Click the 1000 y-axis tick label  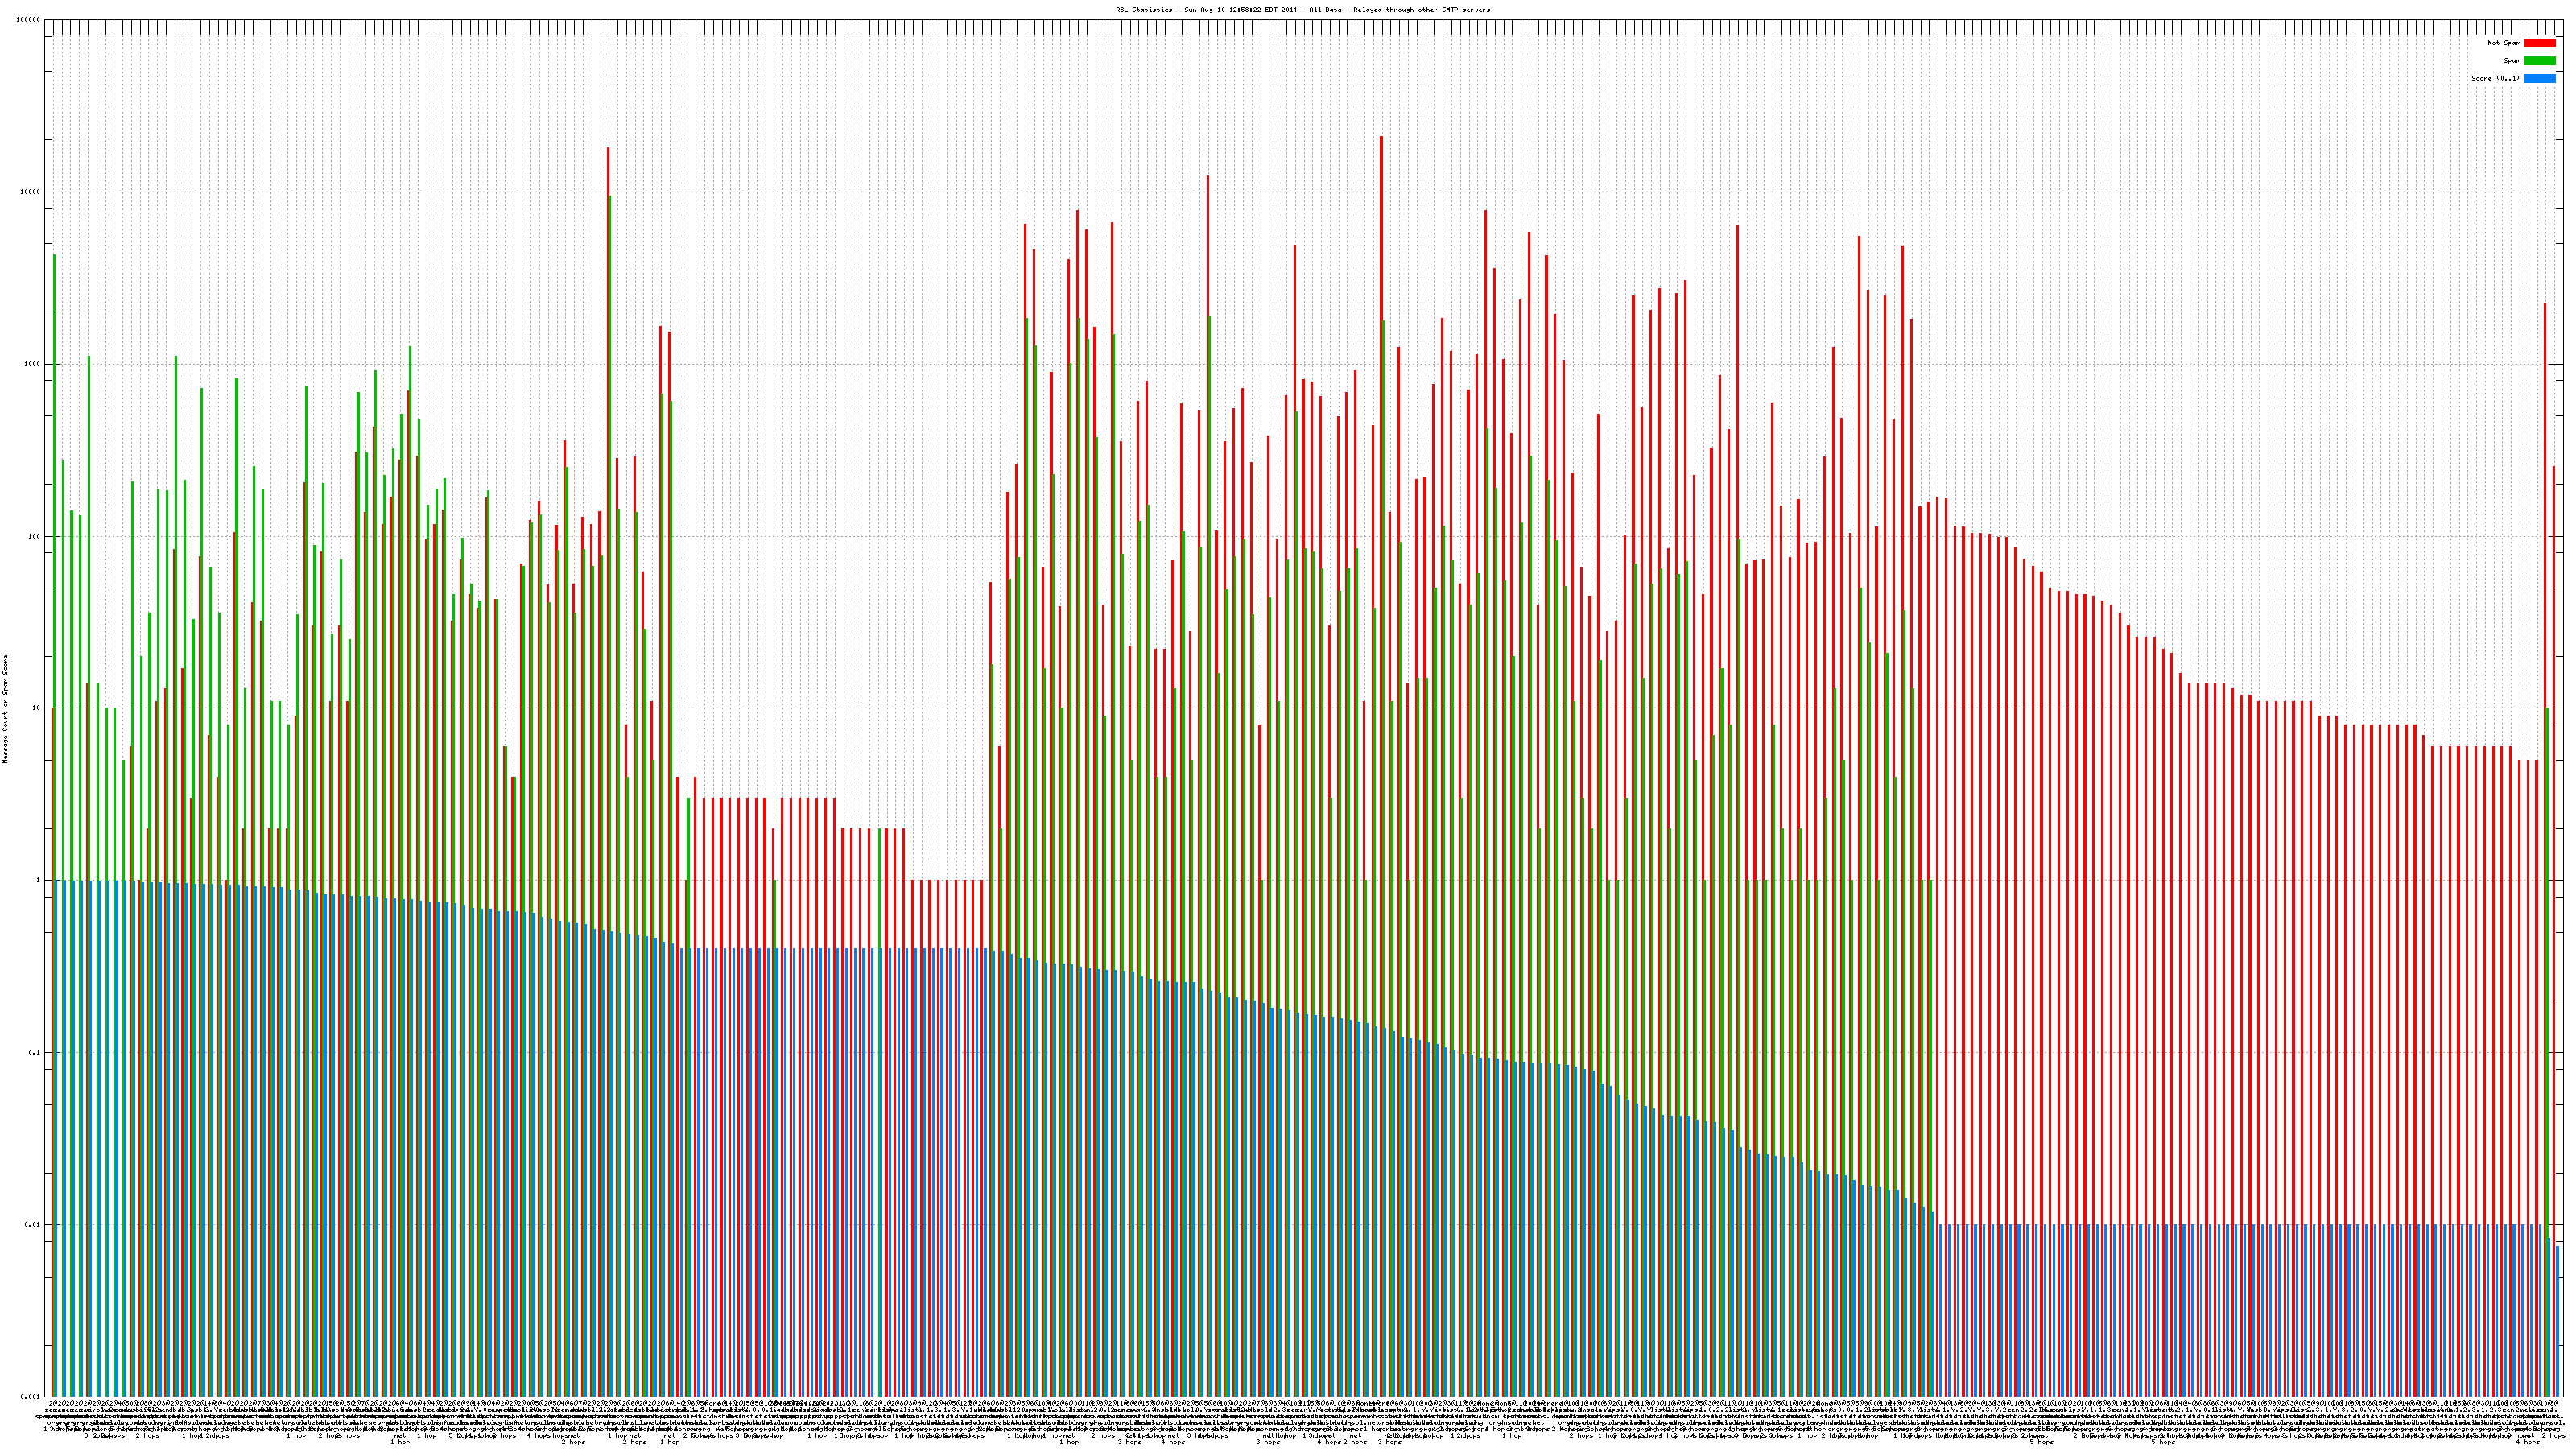33,364
